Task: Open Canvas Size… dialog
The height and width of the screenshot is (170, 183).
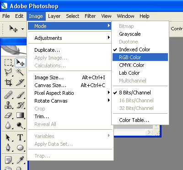Action: pos(70,85)
